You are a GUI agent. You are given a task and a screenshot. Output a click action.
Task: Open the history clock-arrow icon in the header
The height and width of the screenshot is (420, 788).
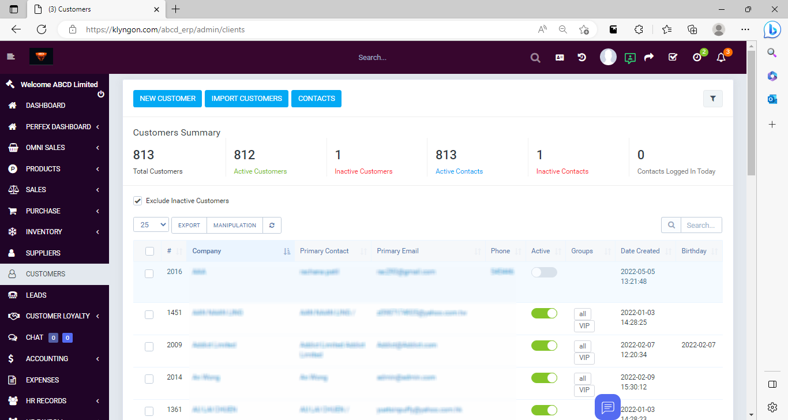[x=582, y=57]
